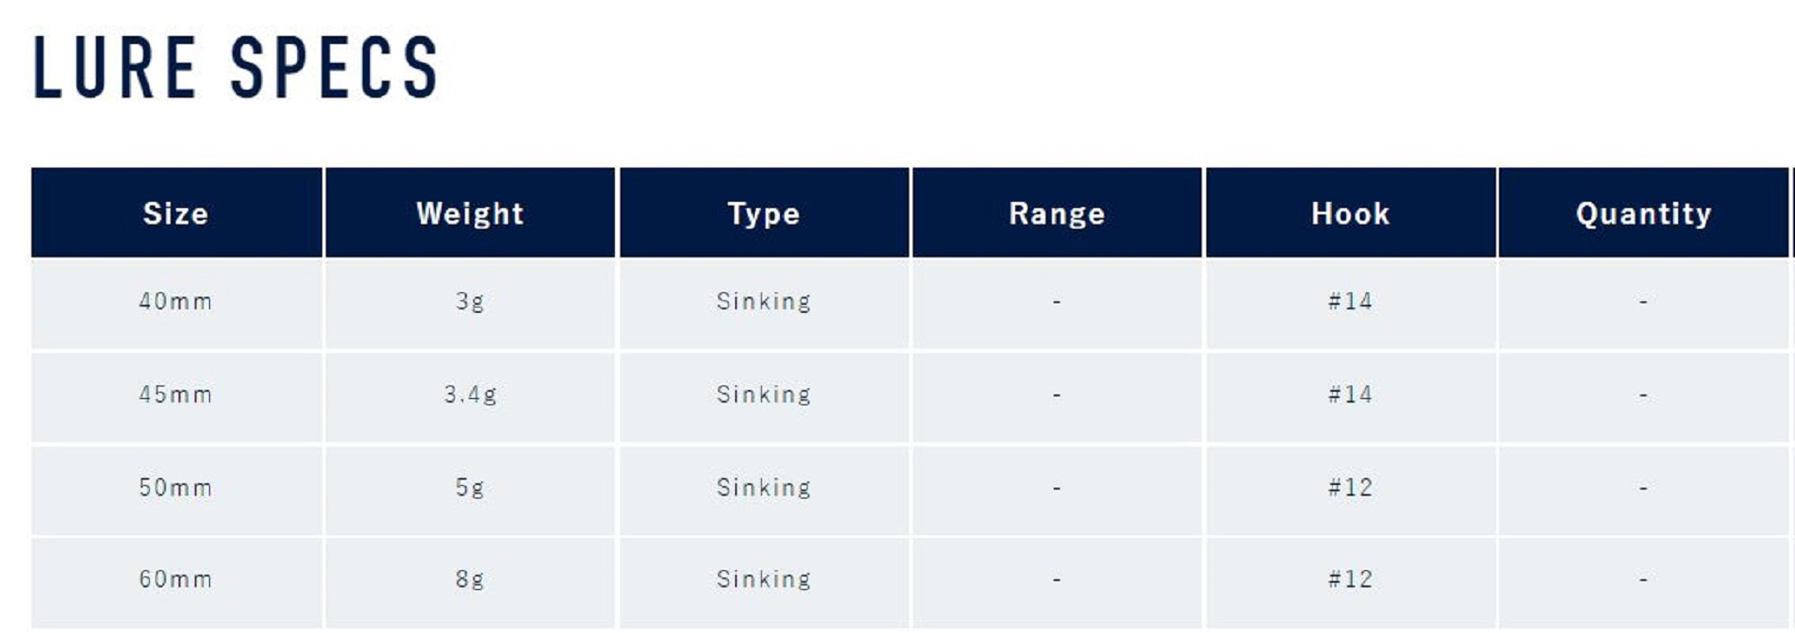Screen dimensions: 1795x633
Task: Select the 45mm size cell
Action: click(176, 395)
